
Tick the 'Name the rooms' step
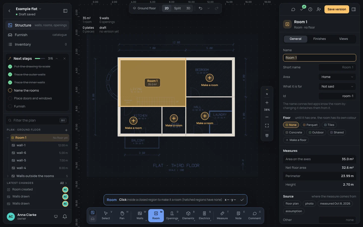[10, 90]
